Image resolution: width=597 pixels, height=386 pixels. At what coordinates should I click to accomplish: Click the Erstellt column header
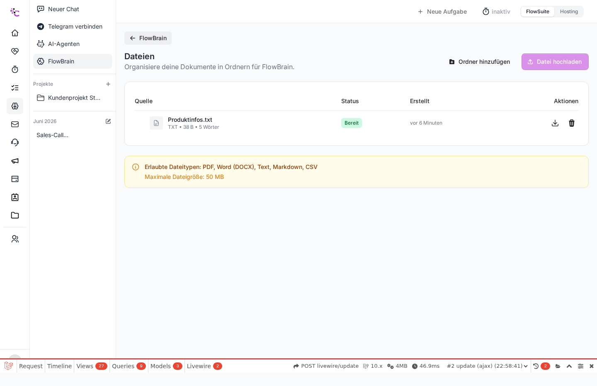pos(420,101)
